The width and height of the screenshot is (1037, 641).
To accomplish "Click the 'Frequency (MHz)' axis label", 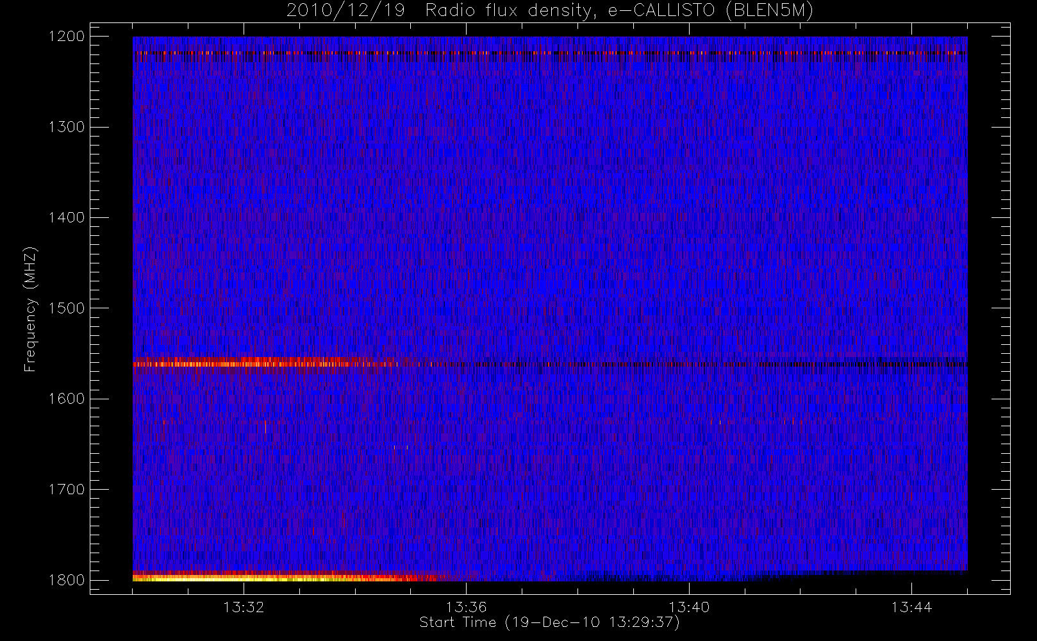I will pos(29,309).
